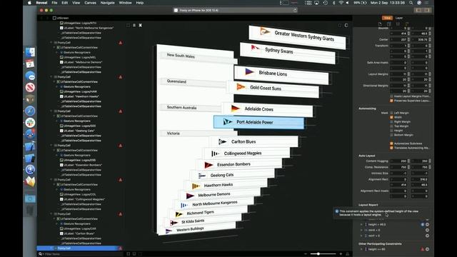Go back using the outline navigation arrow
This screenshot has height=257, width=457.
[41, 18]
